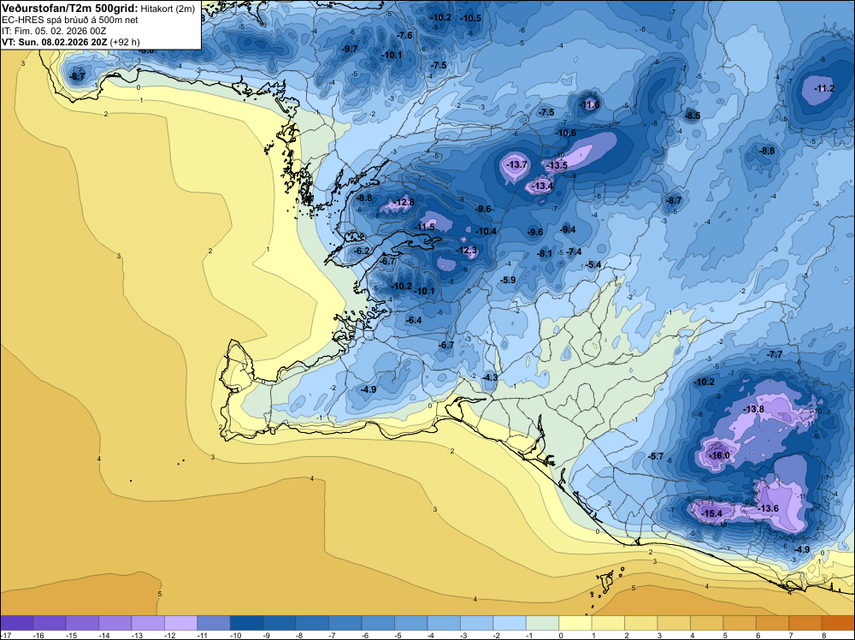This screenshot has height=640, width=855.
Task: Click the legend swatch between -6 and -5
Action: point(379,623)
